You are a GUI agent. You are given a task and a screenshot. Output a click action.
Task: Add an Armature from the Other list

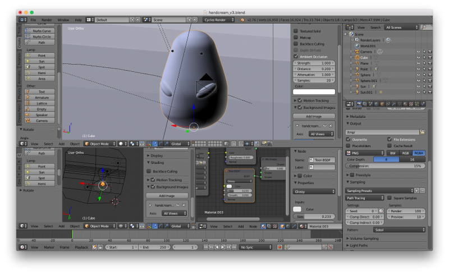[x=39, y=98]
